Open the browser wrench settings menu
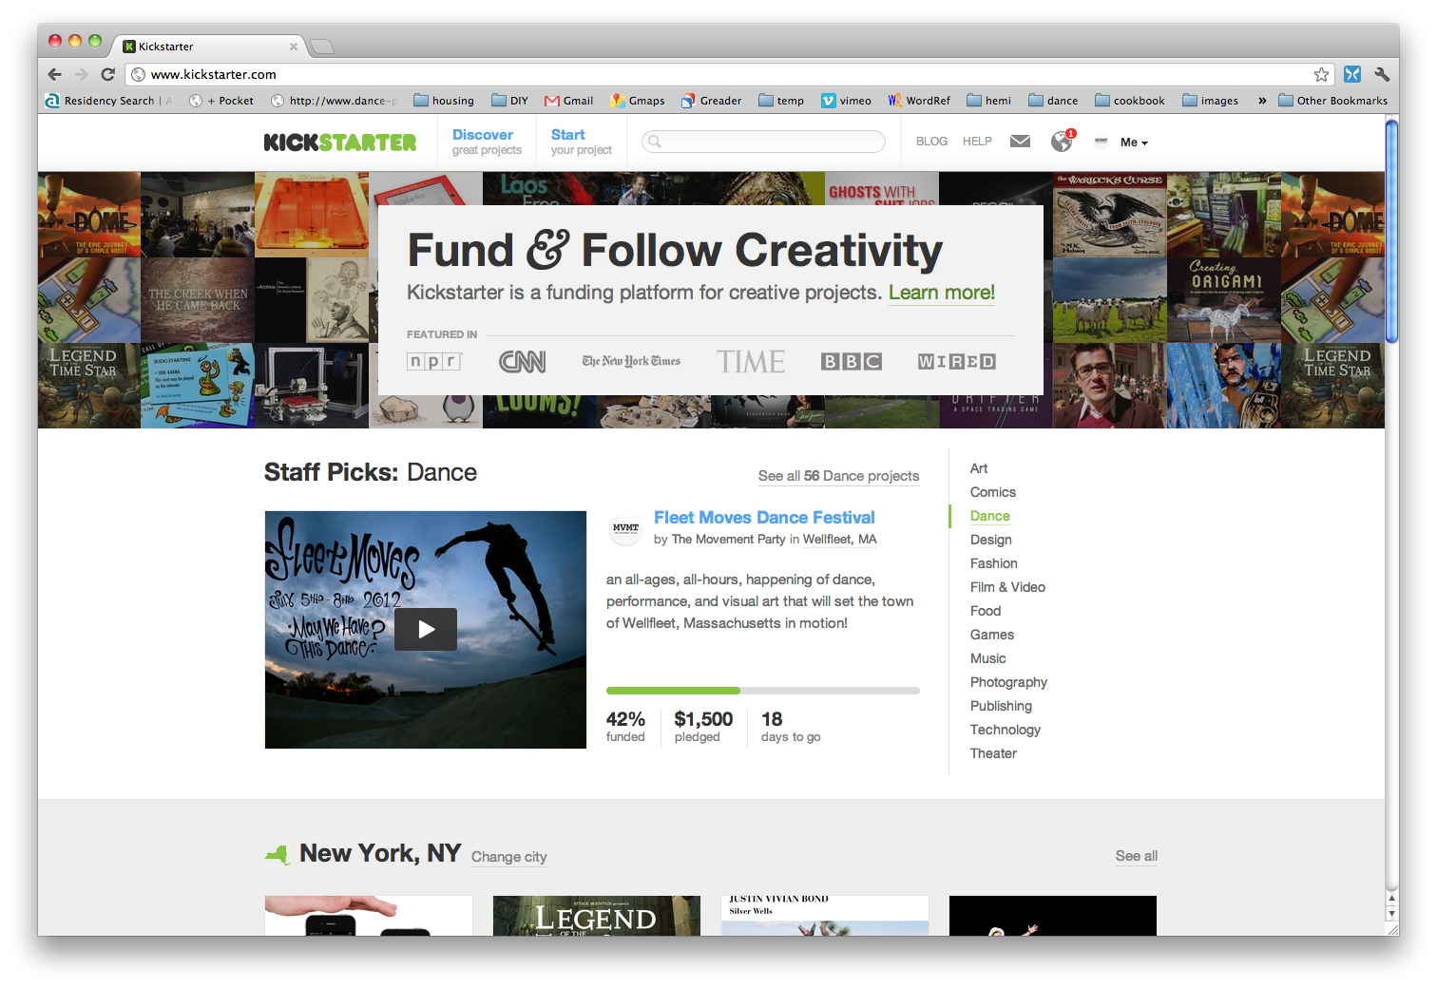 (1382, 74)
